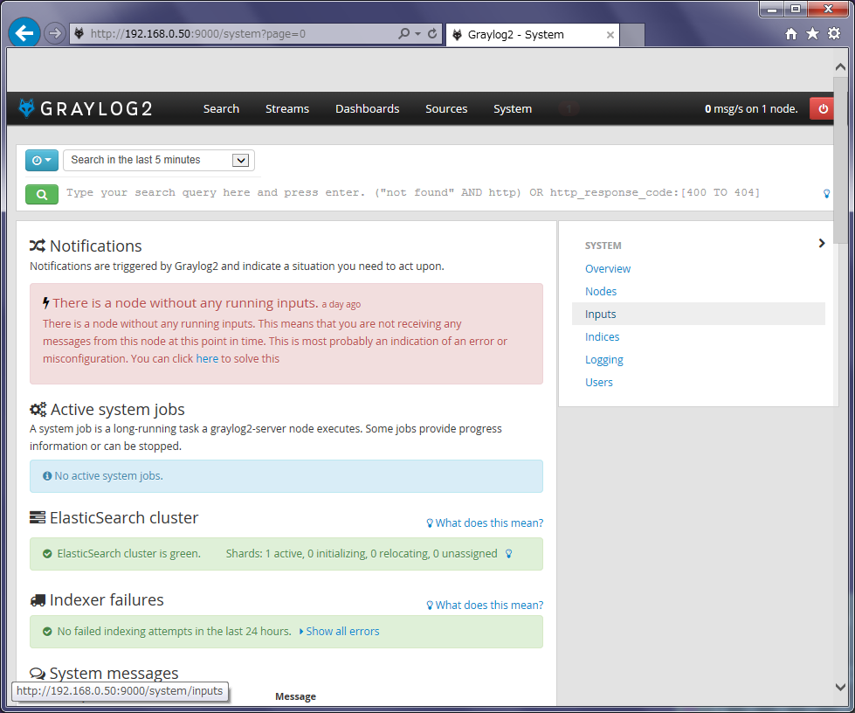
Task: Click the Indexer failures truck icon
Action: (38, 600)
